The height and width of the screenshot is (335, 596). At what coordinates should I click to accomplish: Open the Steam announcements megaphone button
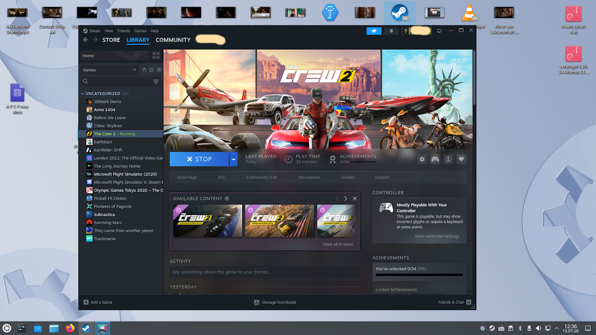pos(374,31)
